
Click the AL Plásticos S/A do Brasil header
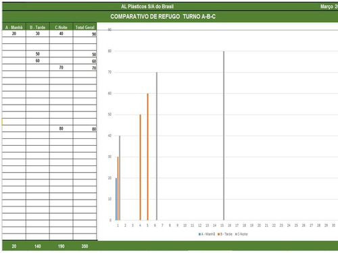coord(147,7)
